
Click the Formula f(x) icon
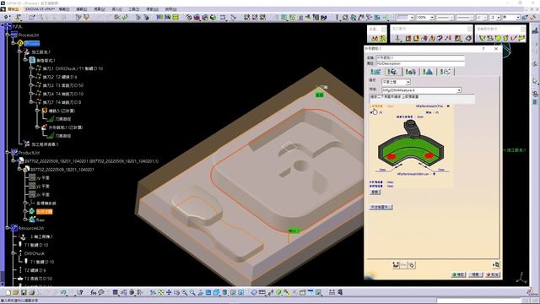(x=94, y=293)
